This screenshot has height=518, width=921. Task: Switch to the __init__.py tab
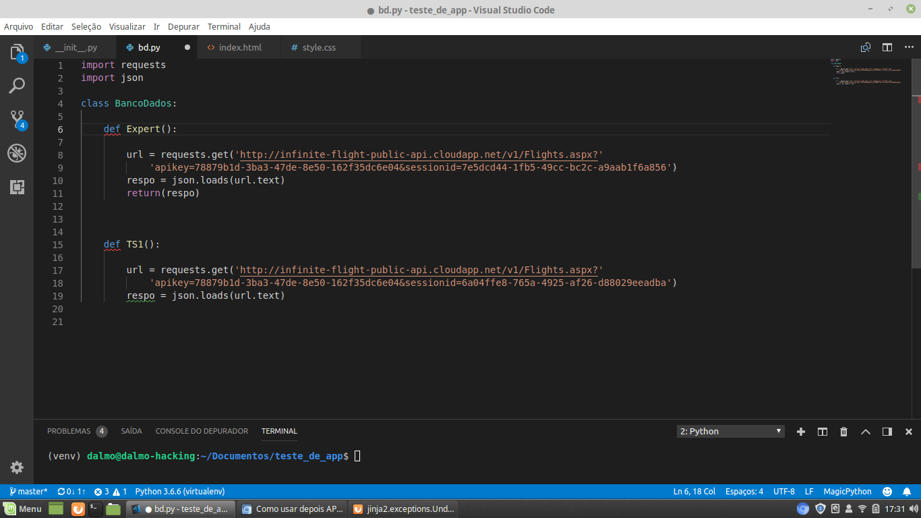(x=75, y=47)
